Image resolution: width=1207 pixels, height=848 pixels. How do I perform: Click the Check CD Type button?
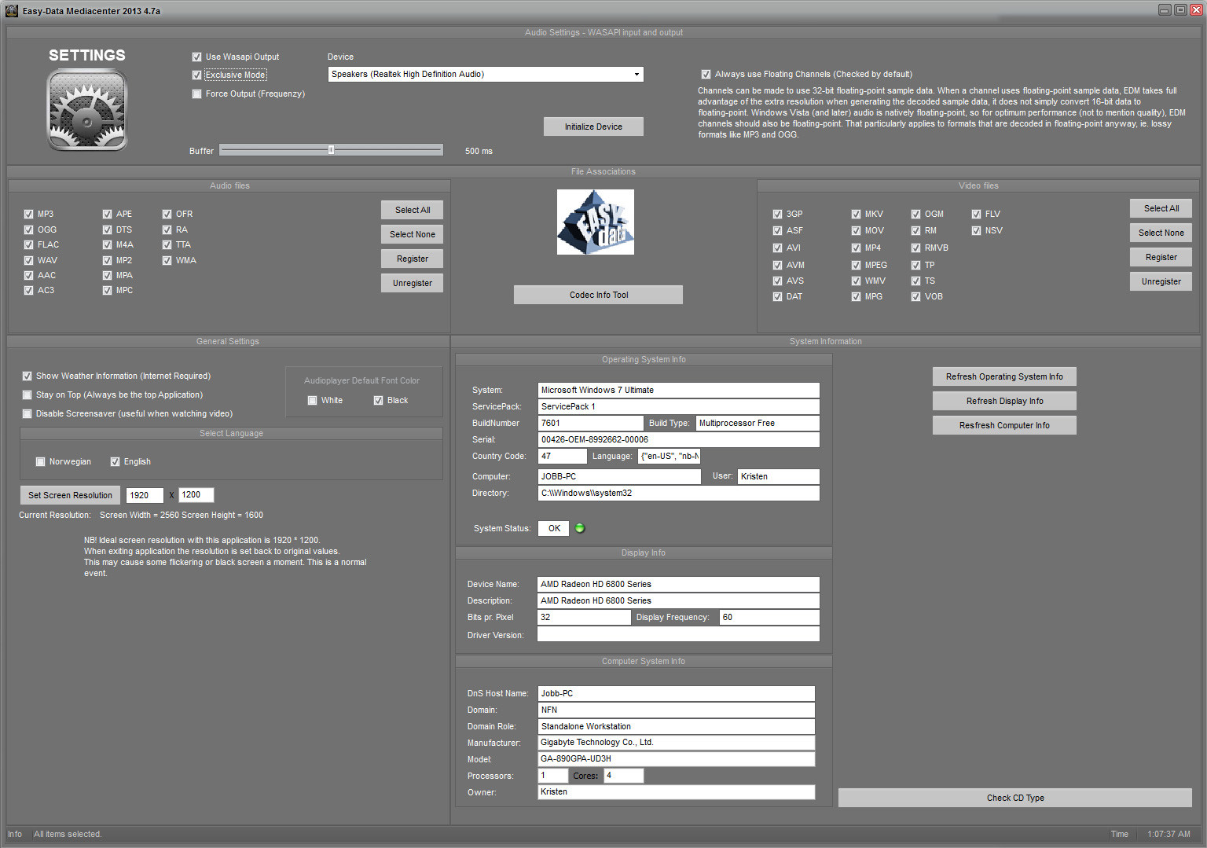pyautogui.click(x=1015, y=798)
